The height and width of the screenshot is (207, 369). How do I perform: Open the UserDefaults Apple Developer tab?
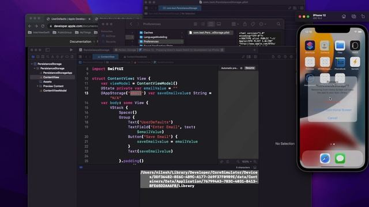coord(68,19)
